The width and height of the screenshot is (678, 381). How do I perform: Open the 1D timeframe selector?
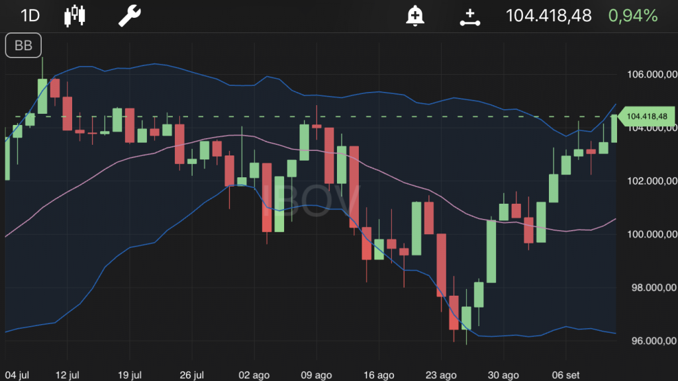click(x=30, y=16)
